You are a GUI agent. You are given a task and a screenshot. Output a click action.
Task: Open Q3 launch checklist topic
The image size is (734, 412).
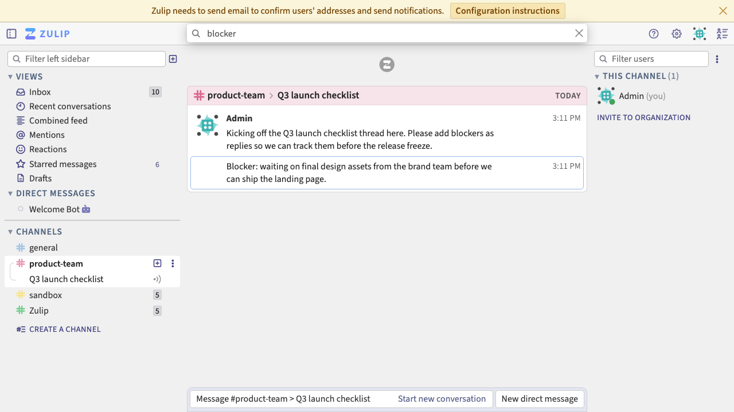(67, 279)
